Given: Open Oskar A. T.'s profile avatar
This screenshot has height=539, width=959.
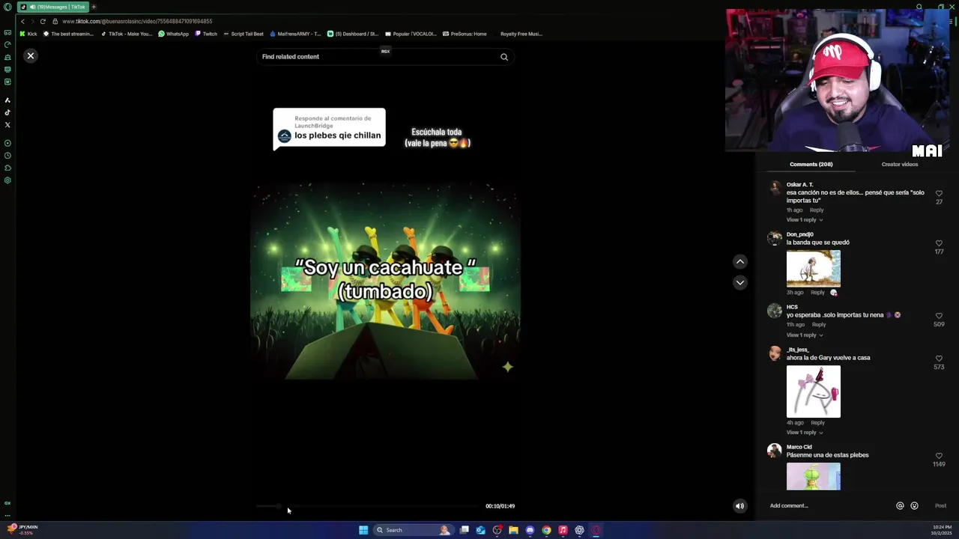Looking at the screenshot, I should 774,189.
